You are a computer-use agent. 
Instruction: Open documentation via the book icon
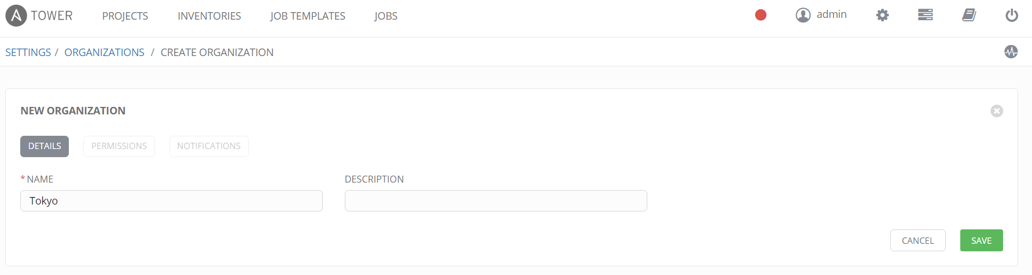tap(969, 15)
